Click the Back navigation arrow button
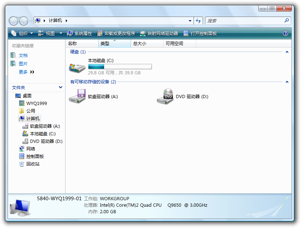The image size is (301, 228). pos(13,21)
